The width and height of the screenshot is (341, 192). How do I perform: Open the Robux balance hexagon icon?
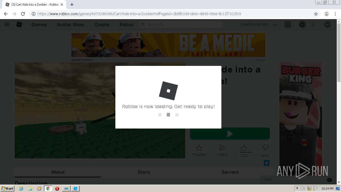(x=302, y=25)
